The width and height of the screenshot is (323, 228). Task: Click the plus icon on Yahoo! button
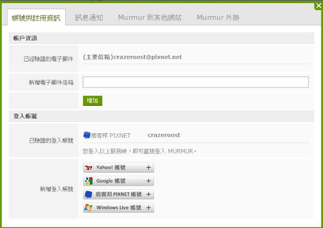coord(149,168)
